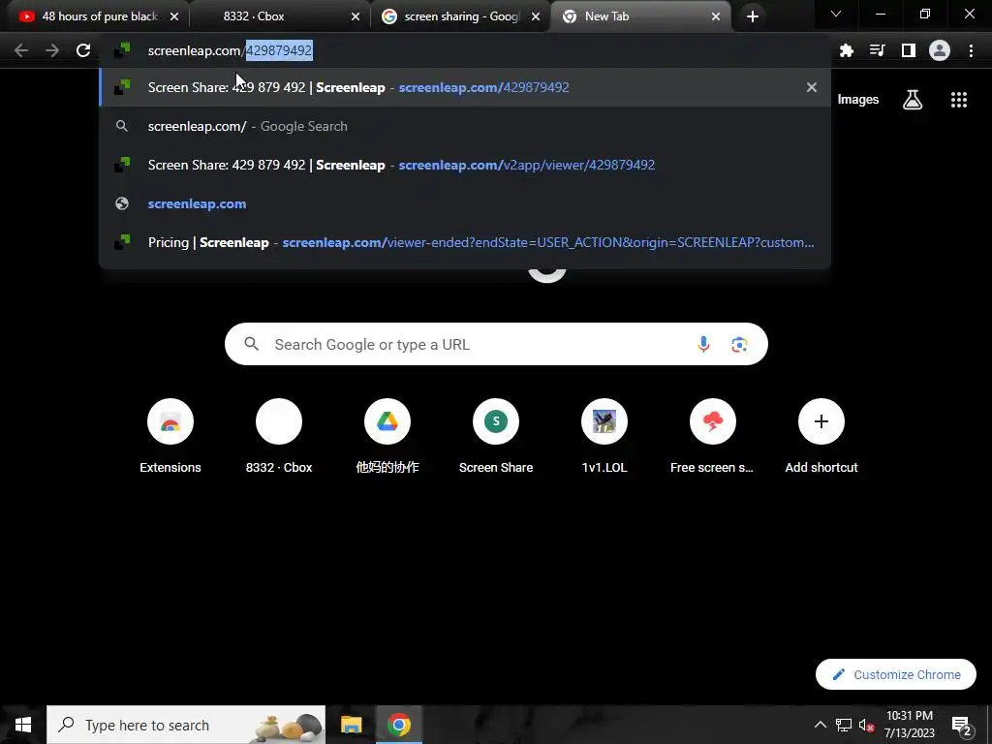This screenshot has height=744, width=992.
Task: Open Chrome's three-dot menu
Action: coord(971,50)
